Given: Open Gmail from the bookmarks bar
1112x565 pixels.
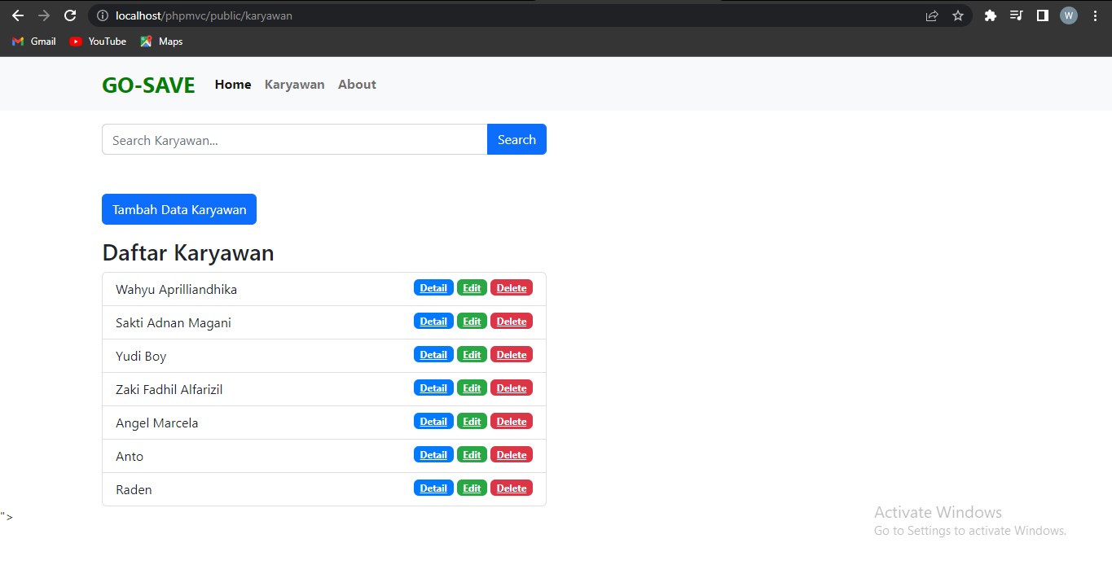Looking at the screenshot, I should (33, 42).
